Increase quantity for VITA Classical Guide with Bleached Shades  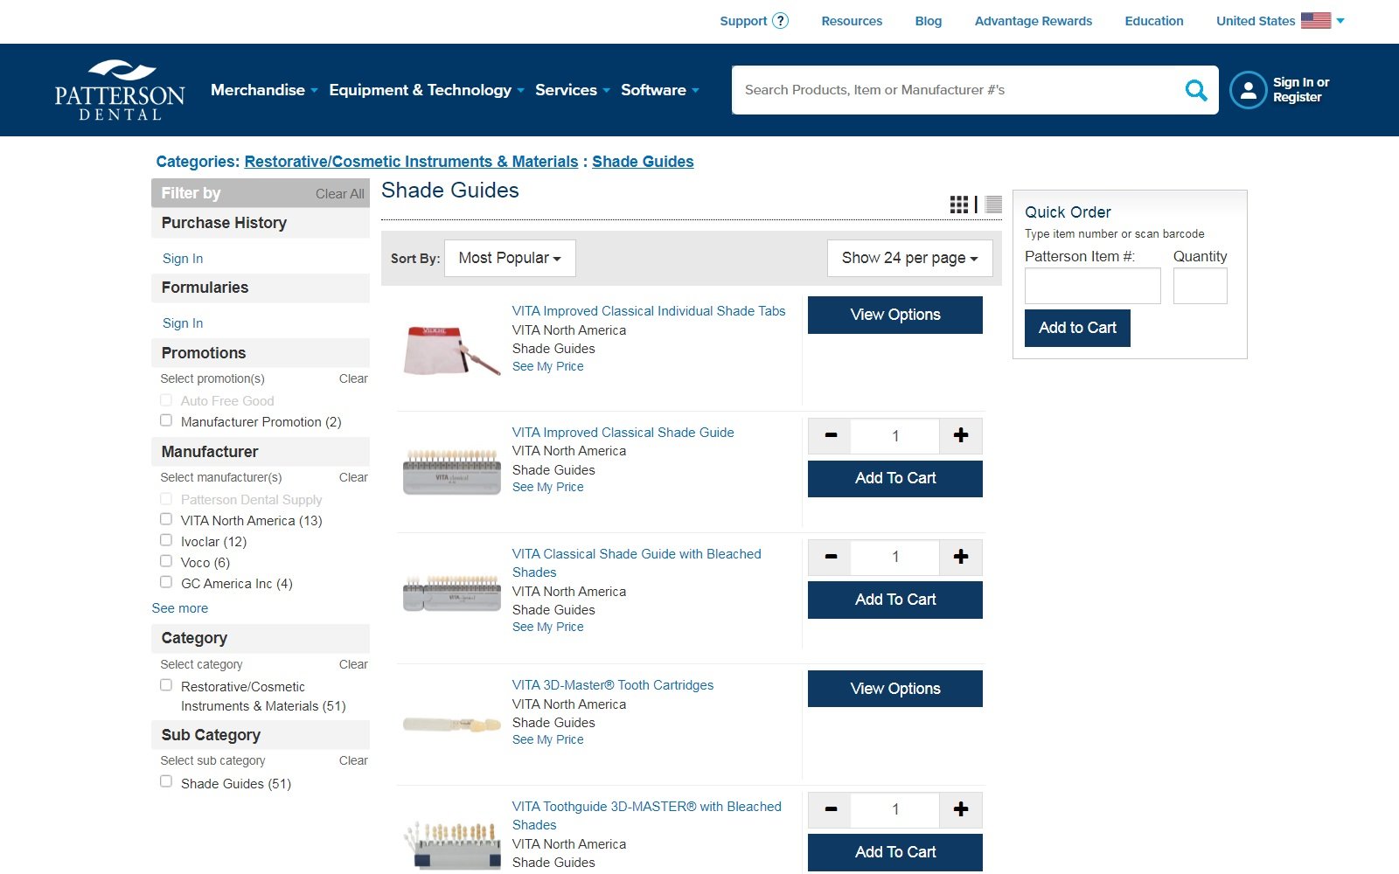(960, 557)
